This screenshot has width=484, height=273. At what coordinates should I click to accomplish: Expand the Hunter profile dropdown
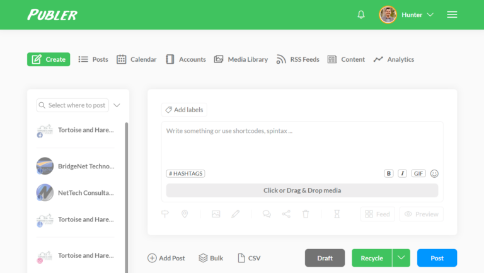[x=430, y=15]
